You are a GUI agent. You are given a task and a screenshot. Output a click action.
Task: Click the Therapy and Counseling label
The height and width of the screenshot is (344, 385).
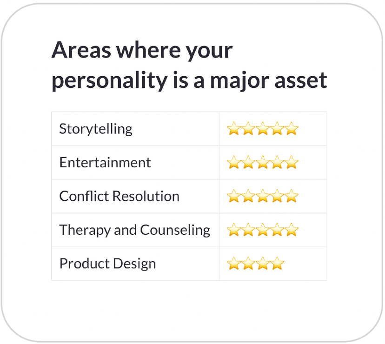point(134,230)
